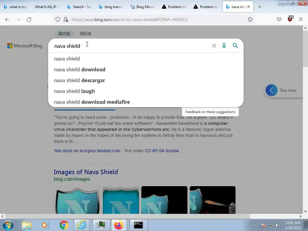Screen dimensions: 308x231
Task: Switch to the 'what is my' tab
Action: (16, 7)
